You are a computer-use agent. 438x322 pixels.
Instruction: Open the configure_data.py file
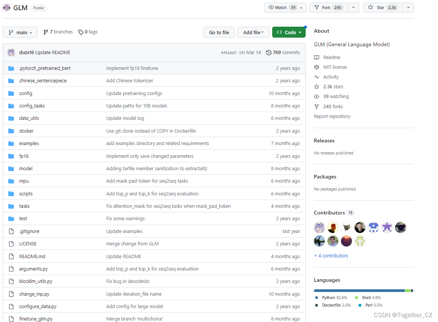(x=38, y=306)
